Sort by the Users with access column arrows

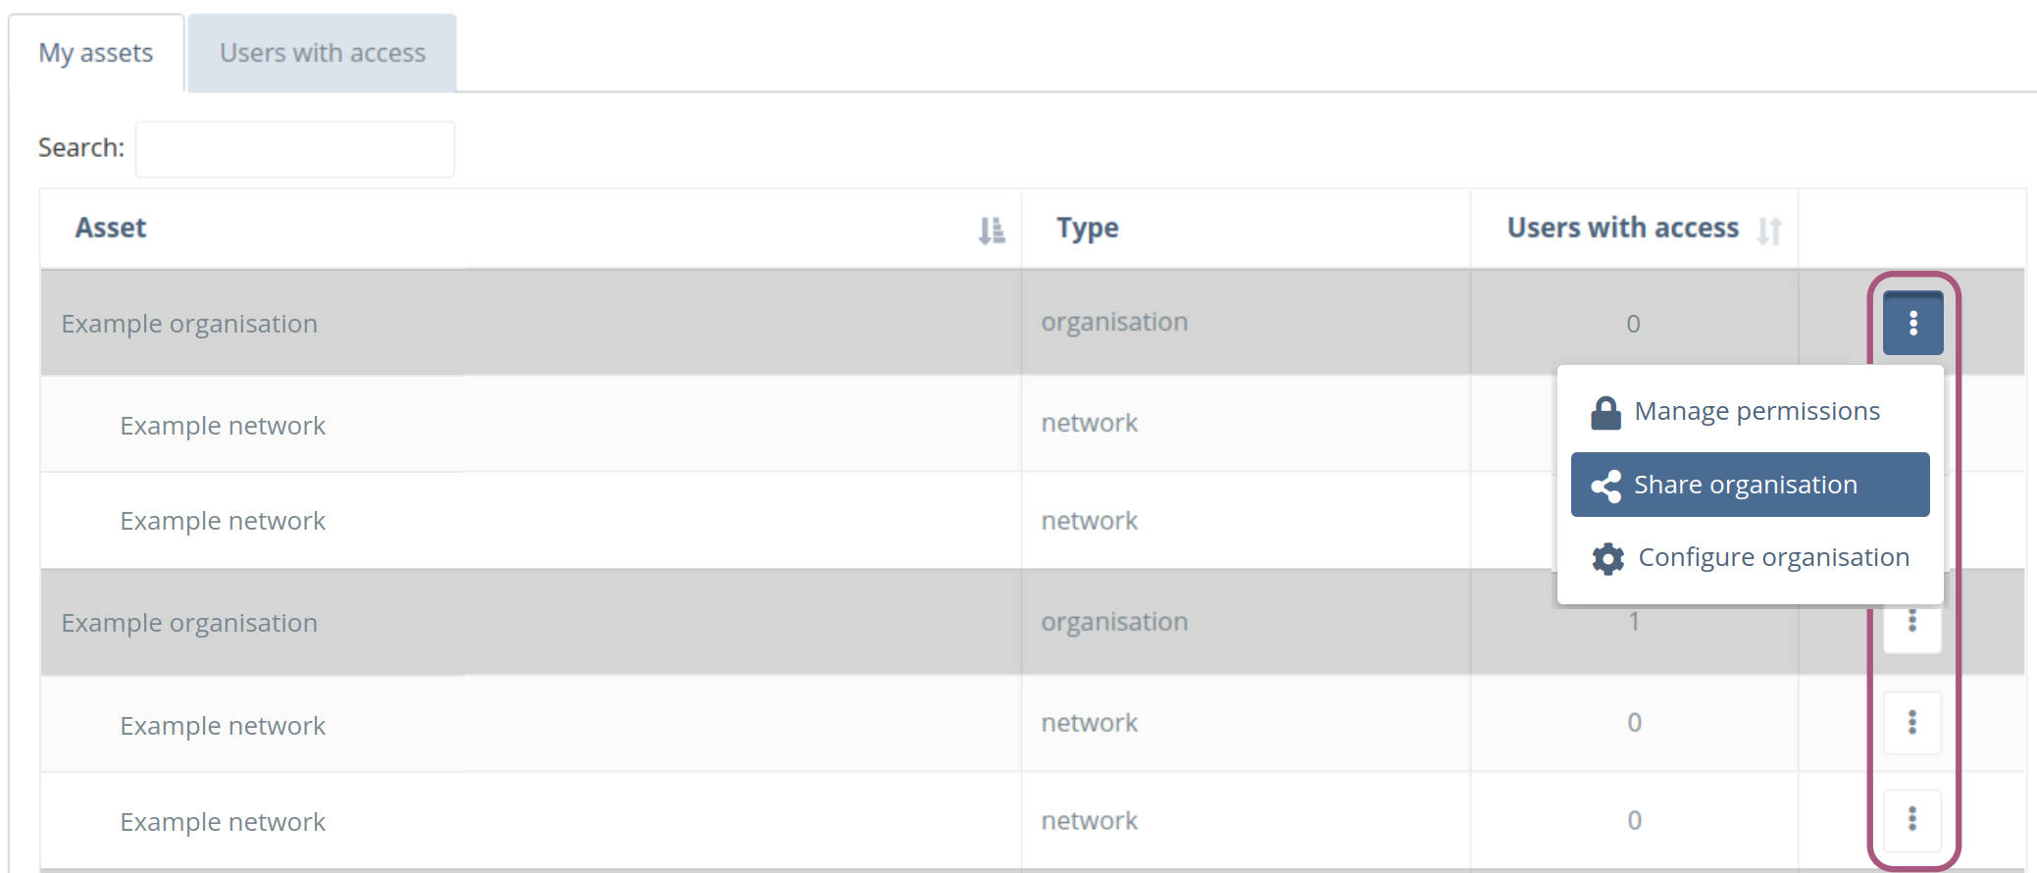[x=1768, y=230]
